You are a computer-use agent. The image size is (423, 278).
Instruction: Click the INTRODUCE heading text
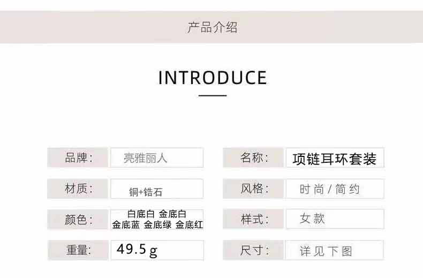point(213,78)
